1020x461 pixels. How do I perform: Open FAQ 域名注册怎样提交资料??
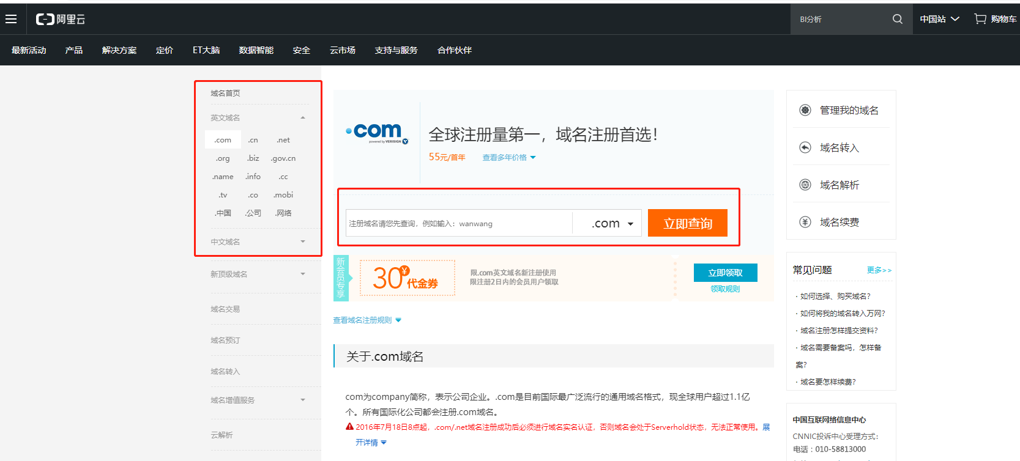pyautogui.click(x=839, y=330)
